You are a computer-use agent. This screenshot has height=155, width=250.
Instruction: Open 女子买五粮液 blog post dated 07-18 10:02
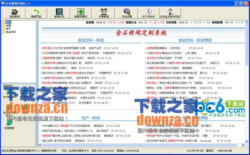pos(172,73)
